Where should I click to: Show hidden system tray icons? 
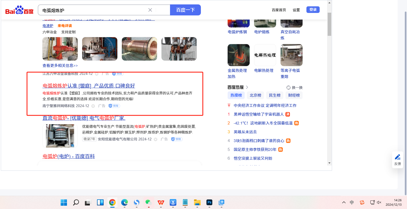pos(344,202)
